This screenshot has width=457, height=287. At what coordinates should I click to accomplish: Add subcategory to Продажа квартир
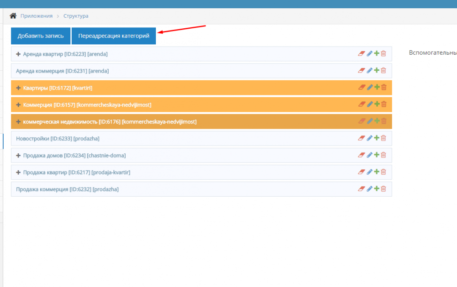(377, 172)
